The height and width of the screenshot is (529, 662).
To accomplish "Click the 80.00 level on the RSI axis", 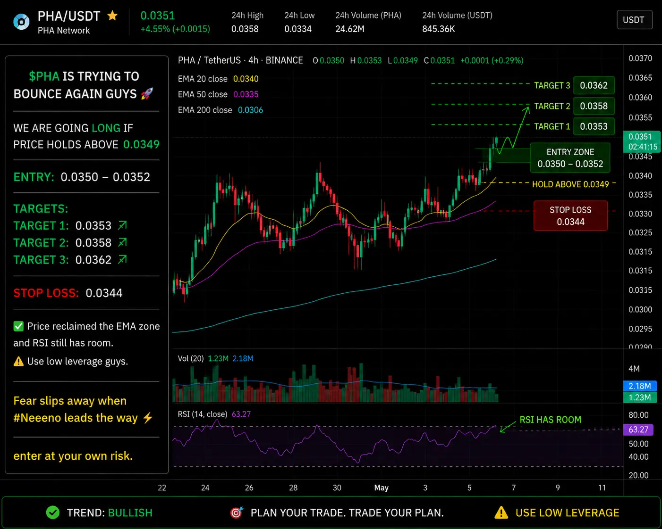I will (638, 415).
